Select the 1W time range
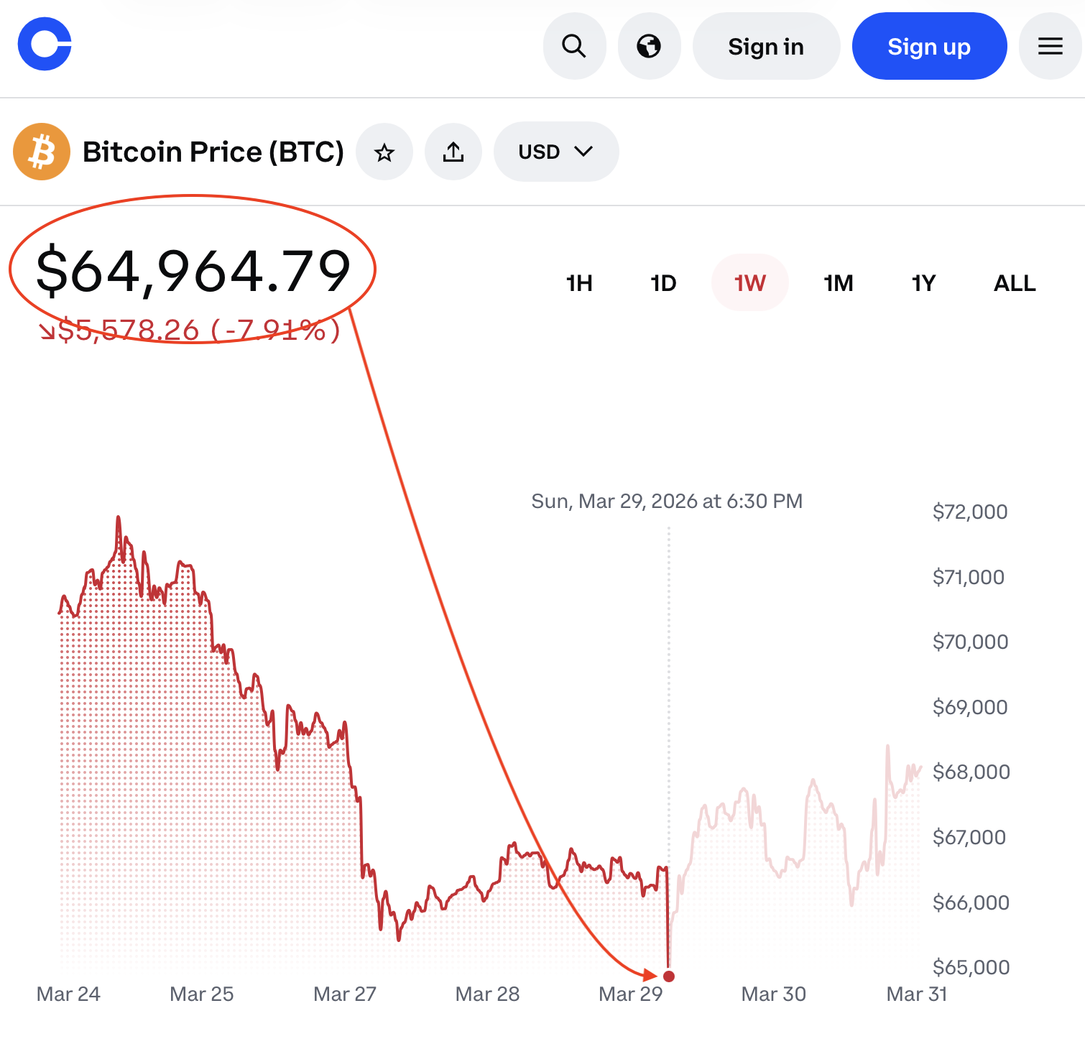Screen dimensions: 1085x1044 tap(749, 283)
